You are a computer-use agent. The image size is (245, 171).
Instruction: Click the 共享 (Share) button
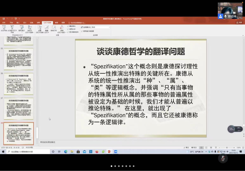click(239, 23)
